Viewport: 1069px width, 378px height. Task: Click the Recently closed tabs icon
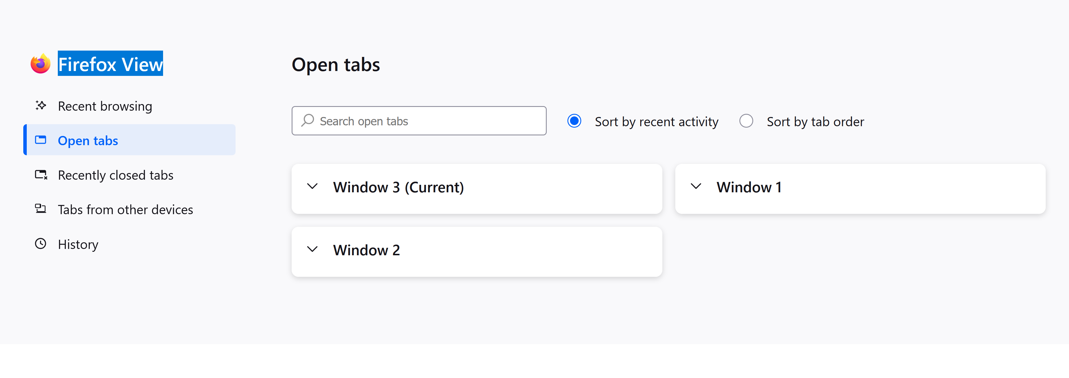[x=41, y=175]
